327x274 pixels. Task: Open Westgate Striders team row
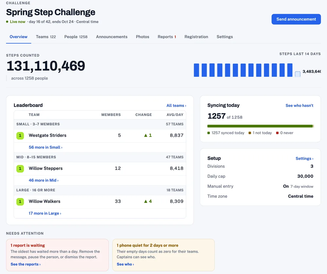(100, 136)
